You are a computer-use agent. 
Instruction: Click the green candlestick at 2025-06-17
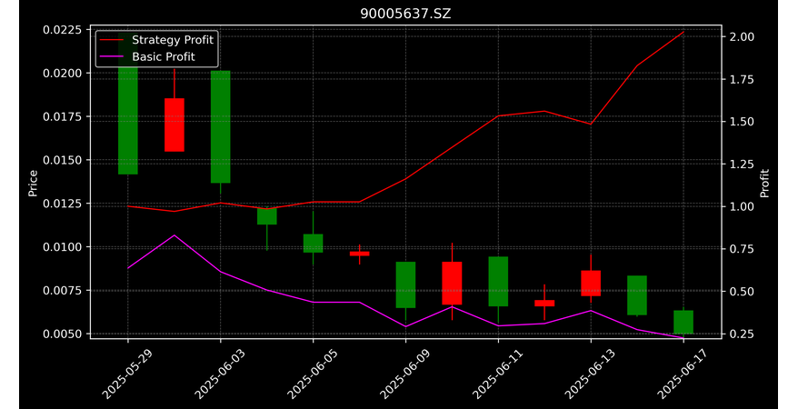click(683, 322)
